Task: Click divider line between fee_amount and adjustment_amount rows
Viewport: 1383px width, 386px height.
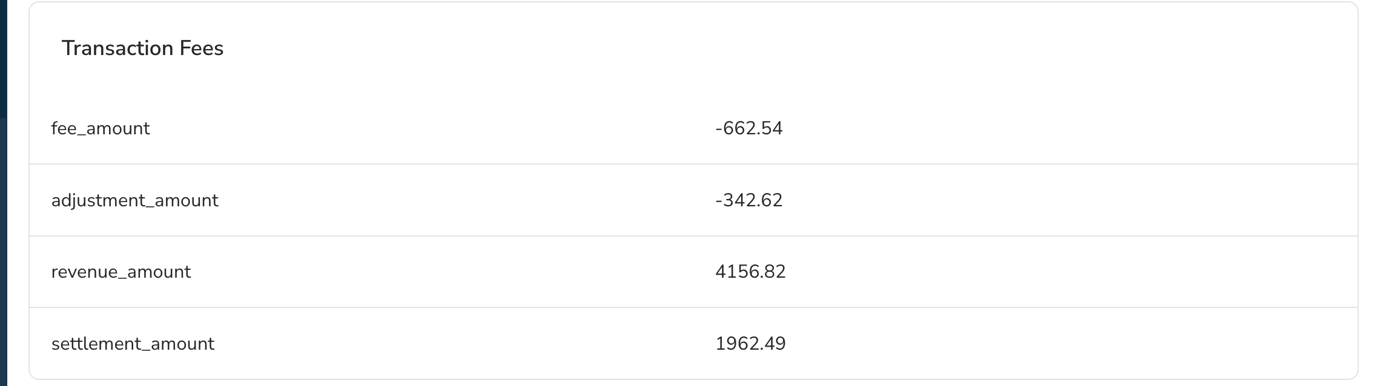Action: pos(693,164)
